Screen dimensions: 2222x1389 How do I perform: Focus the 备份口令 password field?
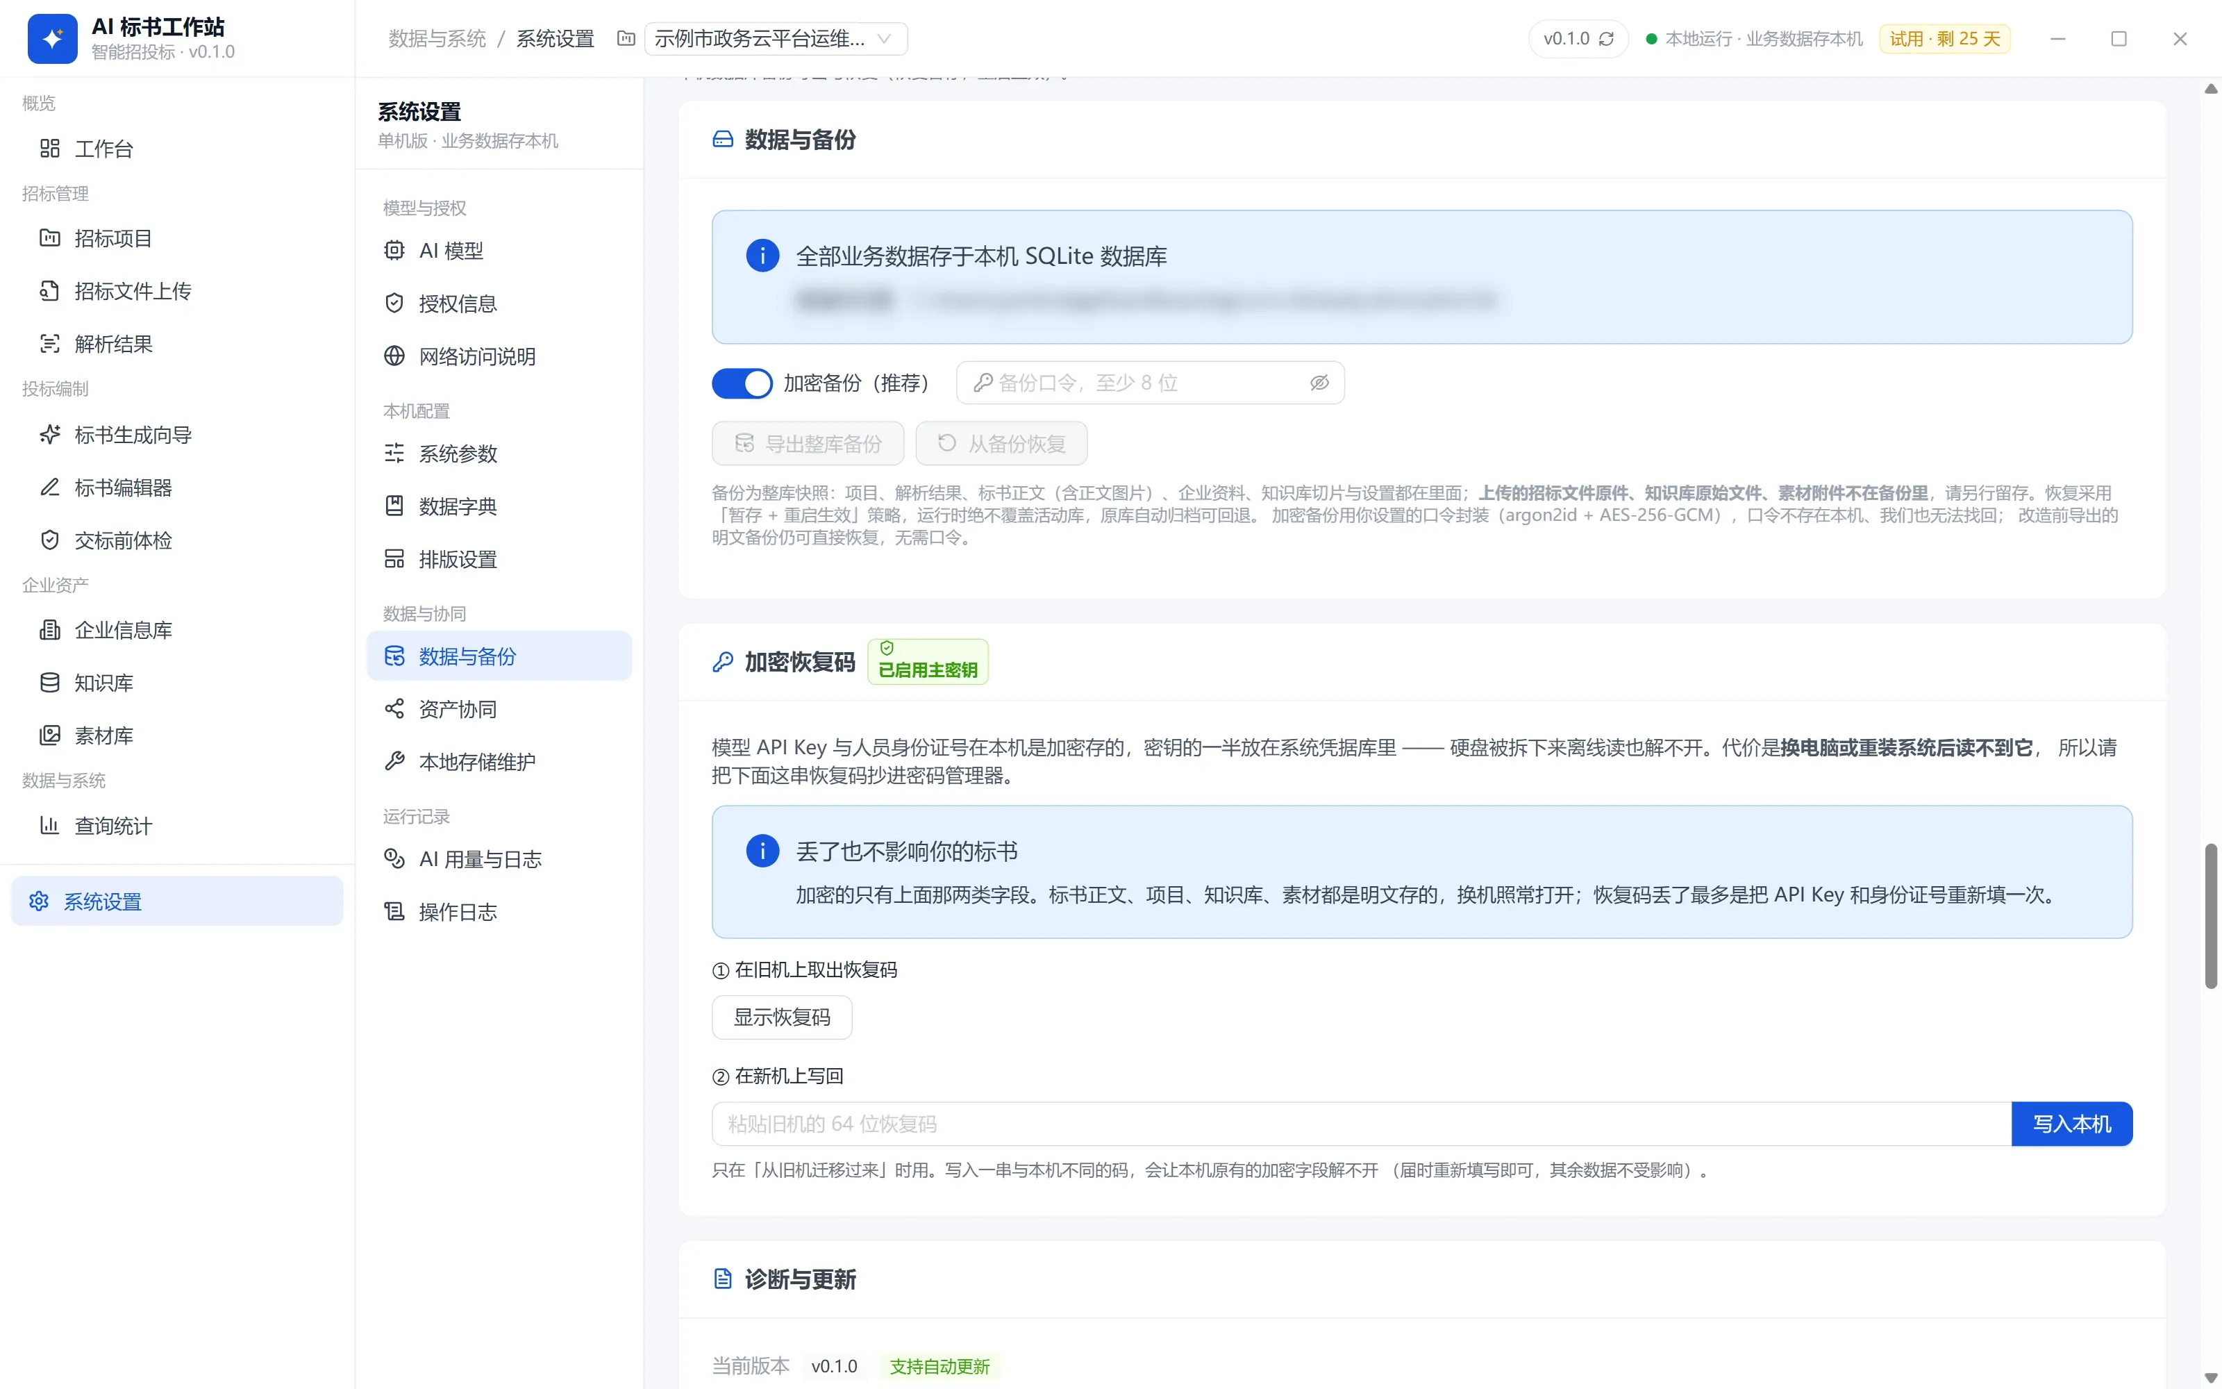click(1150, 383)
